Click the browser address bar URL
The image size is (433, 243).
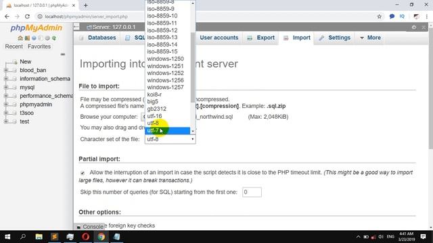tap(86, 16)
